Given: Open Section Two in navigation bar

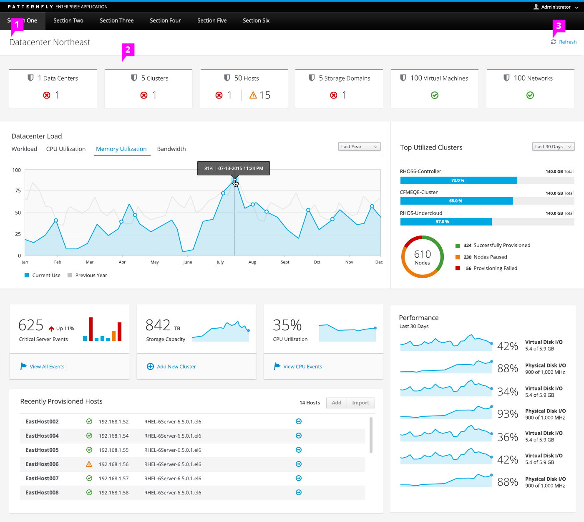Looking at the screenshot, I should tap(68, 20).
